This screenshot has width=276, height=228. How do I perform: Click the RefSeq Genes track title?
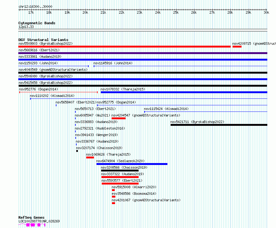32,217
